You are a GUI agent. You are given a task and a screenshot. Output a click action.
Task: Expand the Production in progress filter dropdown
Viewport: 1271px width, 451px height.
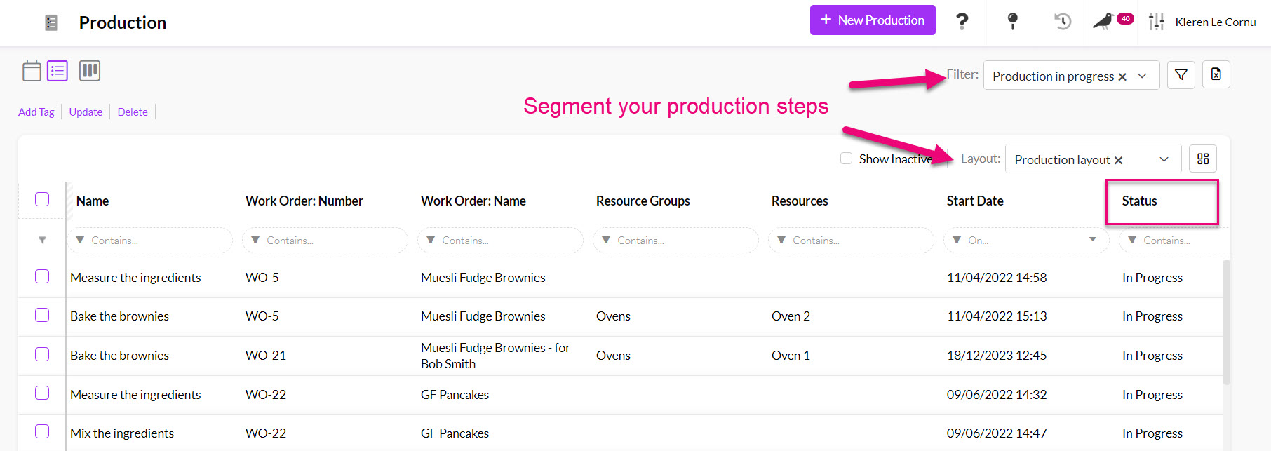(x=1142, y=76)
